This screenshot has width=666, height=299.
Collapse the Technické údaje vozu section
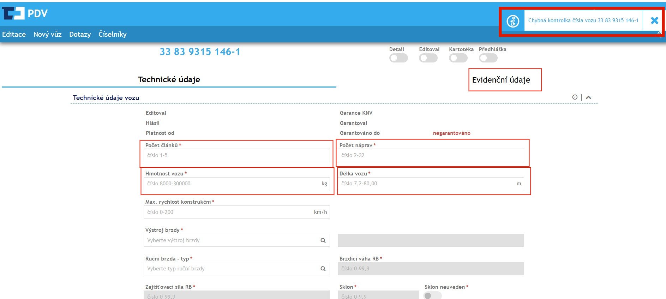(x=588, y=97)
